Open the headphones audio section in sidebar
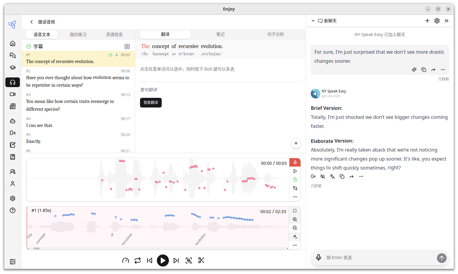458x274 pixels. (13, 82)
